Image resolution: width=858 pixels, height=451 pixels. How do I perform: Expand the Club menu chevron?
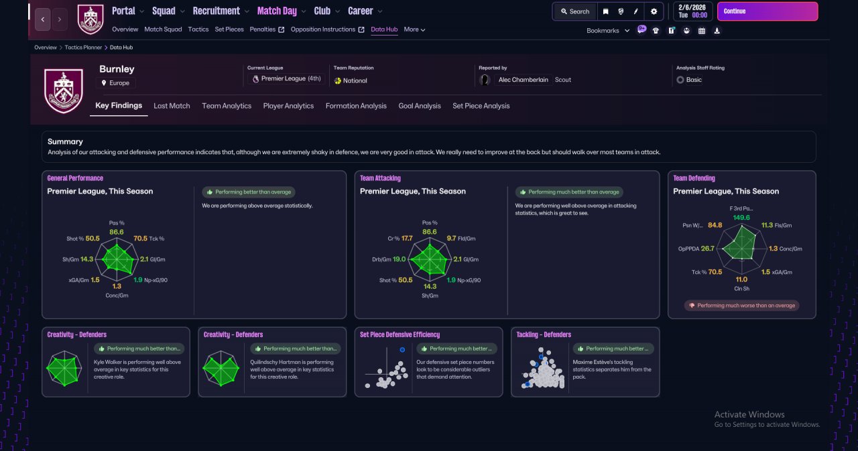pos(337,11)
